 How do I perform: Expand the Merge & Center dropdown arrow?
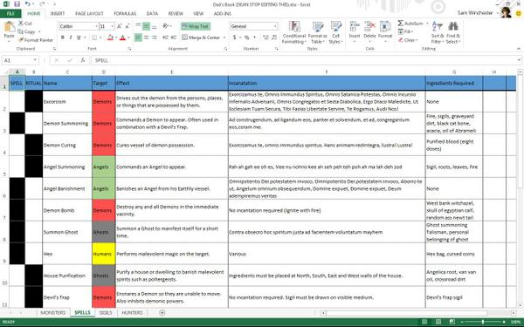[224, 37]
